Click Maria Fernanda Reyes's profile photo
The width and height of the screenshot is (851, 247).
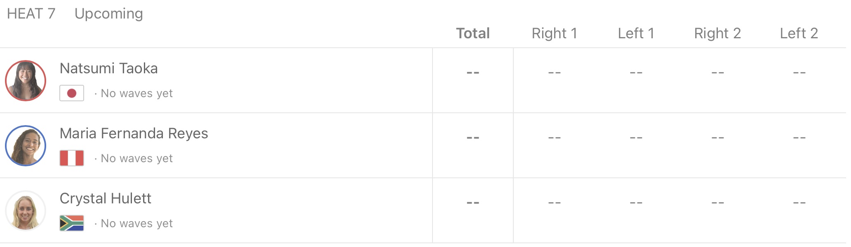click(26, 146)
